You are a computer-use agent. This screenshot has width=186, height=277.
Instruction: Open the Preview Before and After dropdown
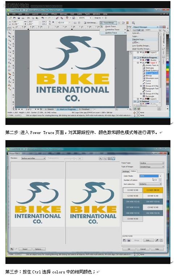point(33,158)
